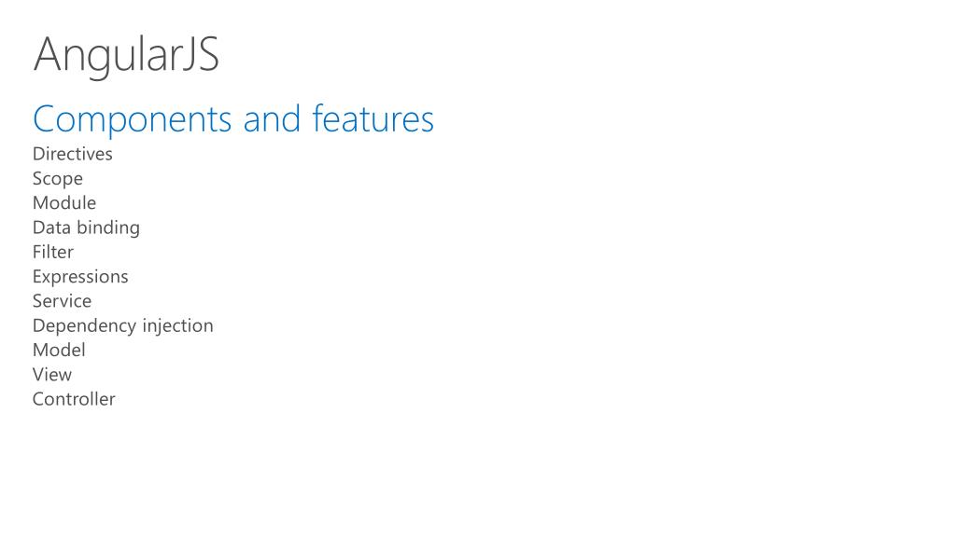
Task: Click the blue "Components and features" heading
Action: 233,119
